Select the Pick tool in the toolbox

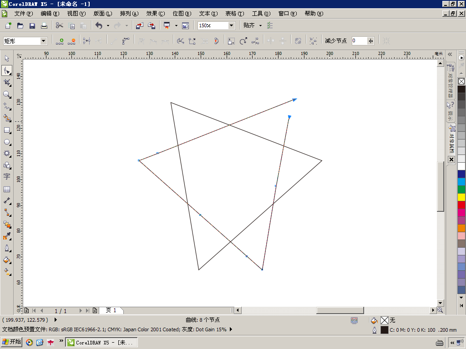point(7,59)
